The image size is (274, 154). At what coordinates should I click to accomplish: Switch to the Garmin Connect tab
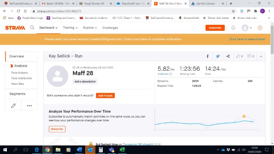(207, 3)
